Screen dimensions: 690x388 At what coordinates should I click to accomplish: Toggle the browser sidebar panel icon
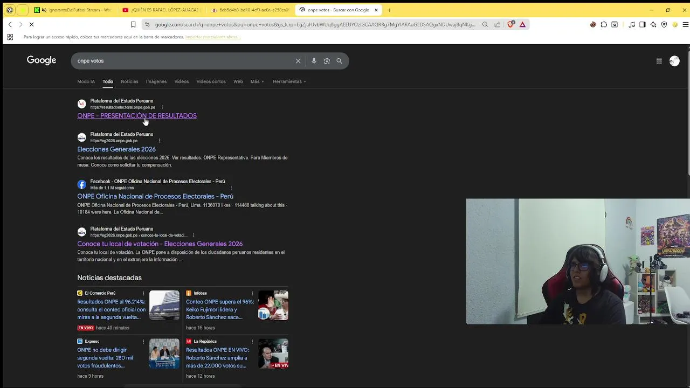point(643,24)
